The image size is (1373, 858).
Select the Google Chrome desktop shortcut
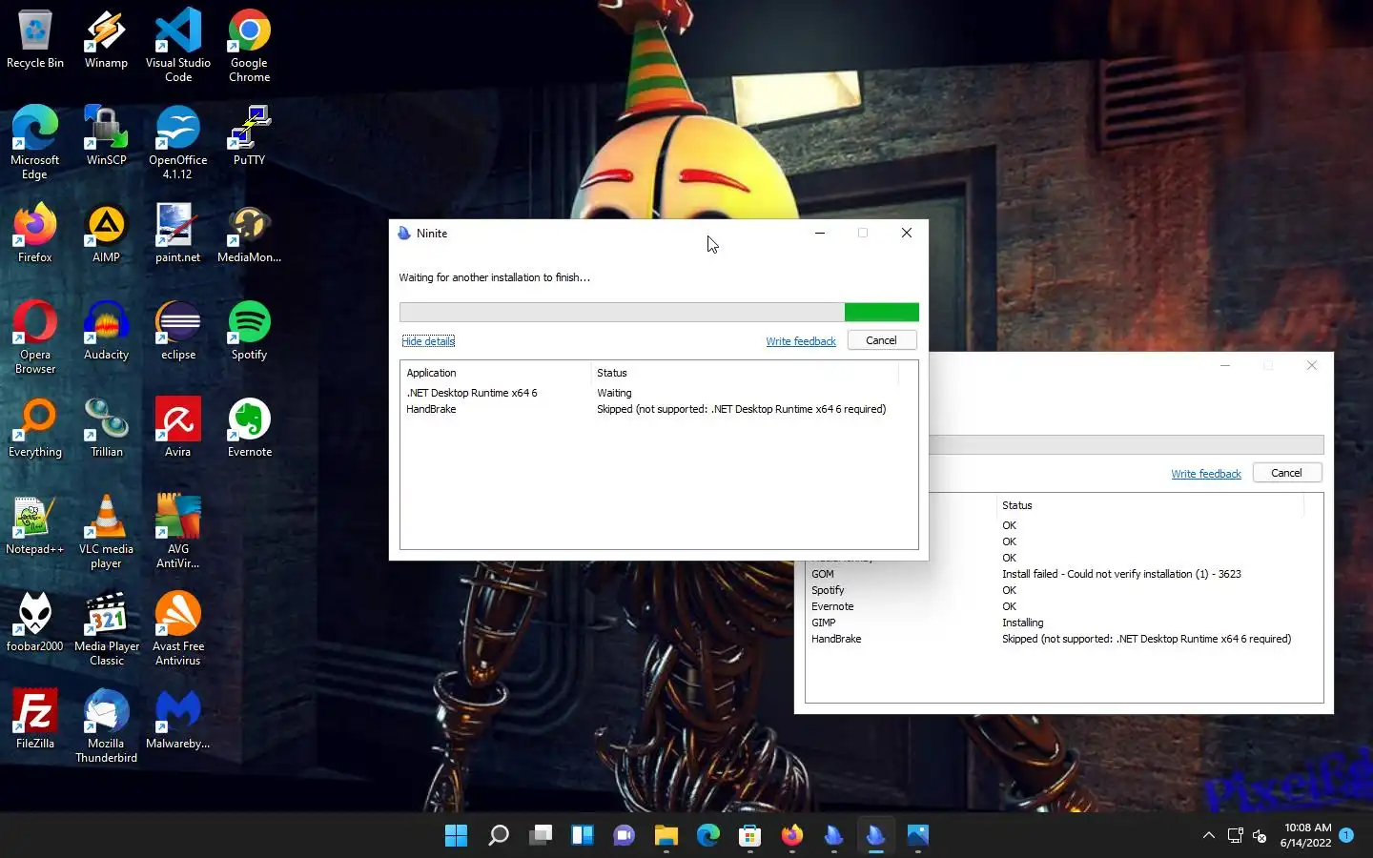pos(249,46)
